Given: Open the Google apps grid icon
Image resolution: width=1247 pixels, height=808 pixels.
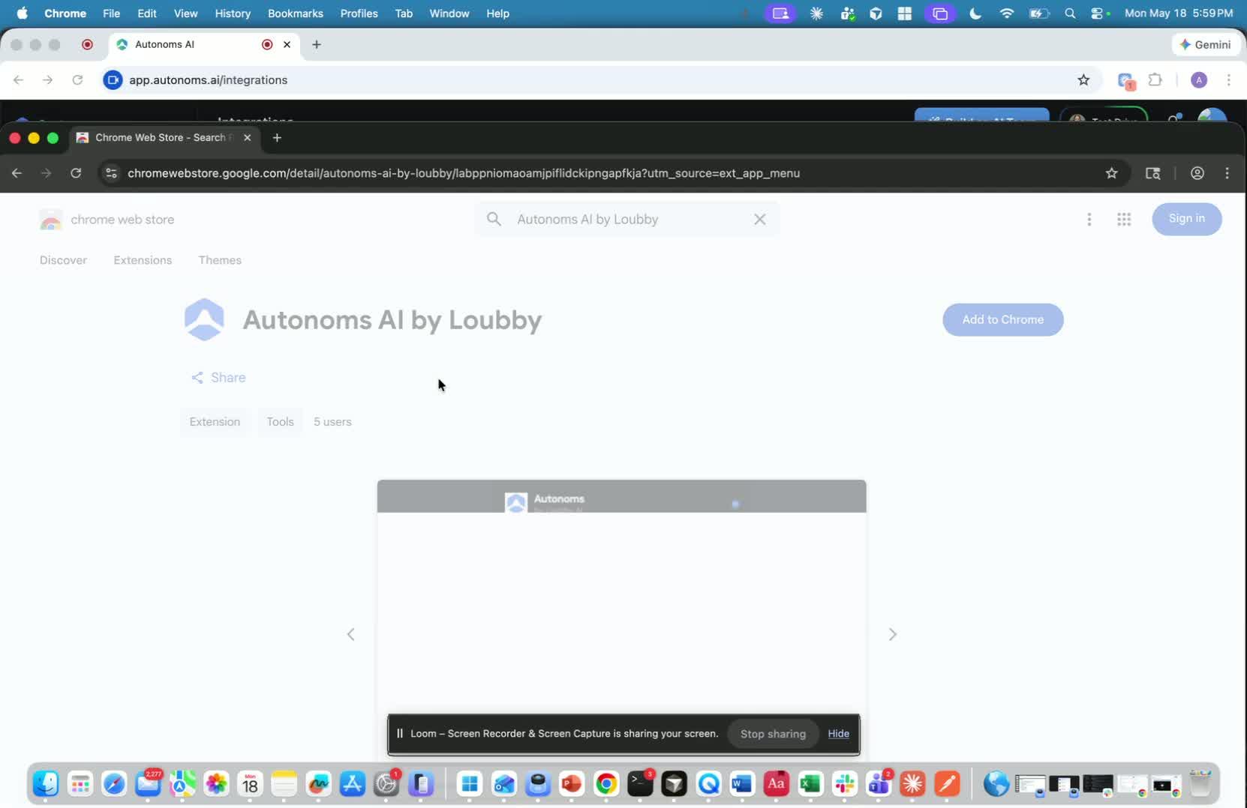Looking at the screenshot, I should coord(1124,220).
